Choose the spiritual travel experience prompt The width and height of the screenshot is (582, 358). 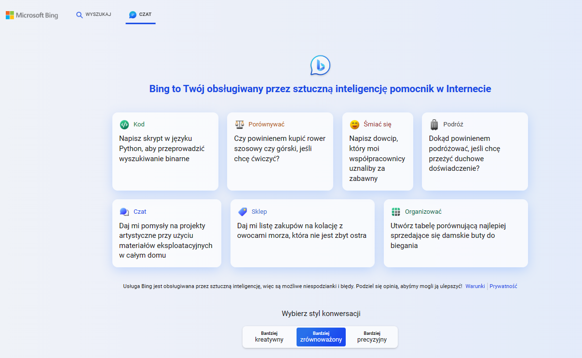pyautogui.click(x=475, y=151)
